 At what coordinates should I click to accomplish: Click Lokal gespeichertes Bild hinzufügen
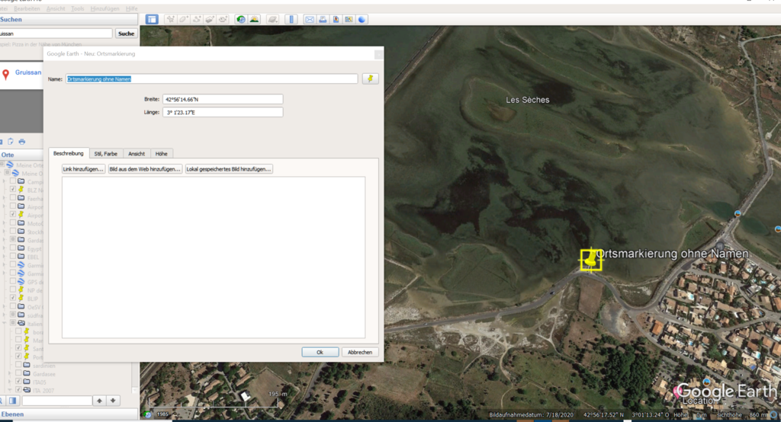[229, 169]
